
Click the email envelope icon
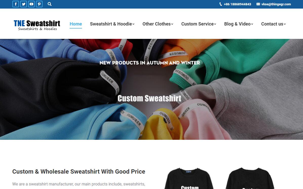(258, 4)
